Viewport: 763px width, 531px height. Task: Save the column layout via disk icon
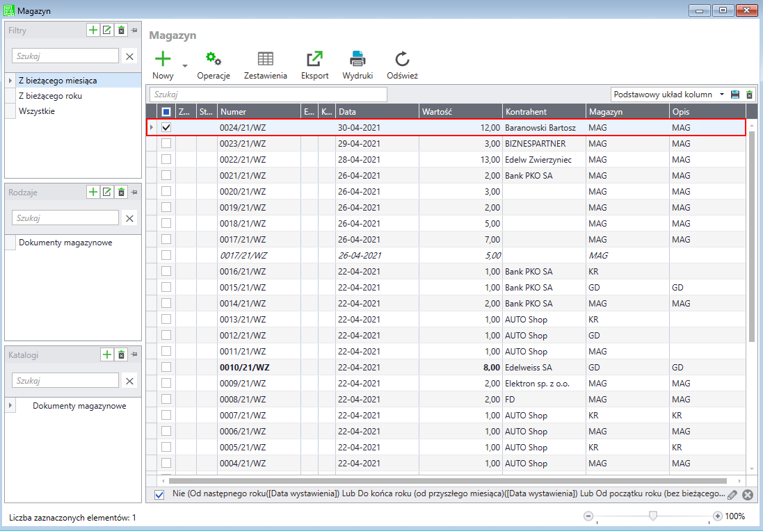[735, 95]
